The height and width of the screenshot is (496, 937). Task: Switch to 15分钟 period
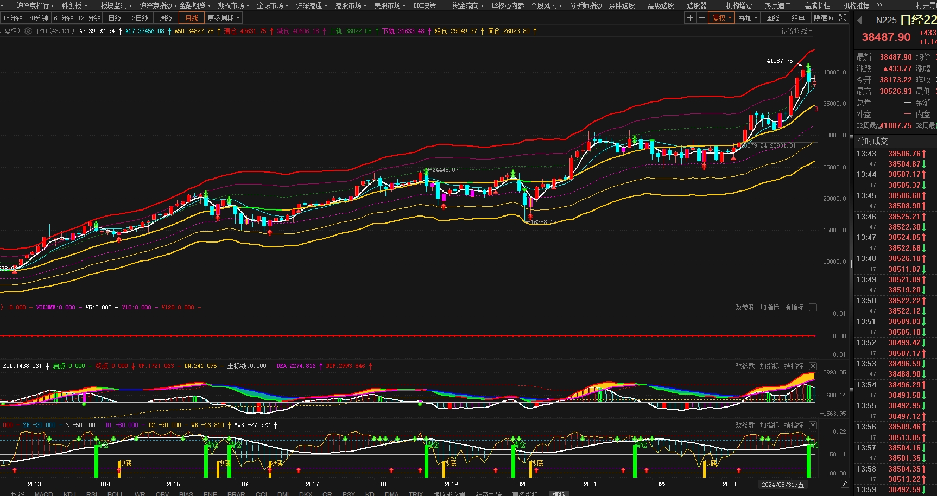point(12,18)
